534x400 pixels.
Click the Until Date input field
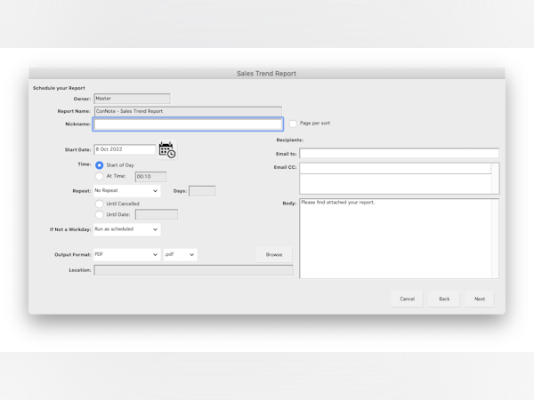click(x=157, y=214)
